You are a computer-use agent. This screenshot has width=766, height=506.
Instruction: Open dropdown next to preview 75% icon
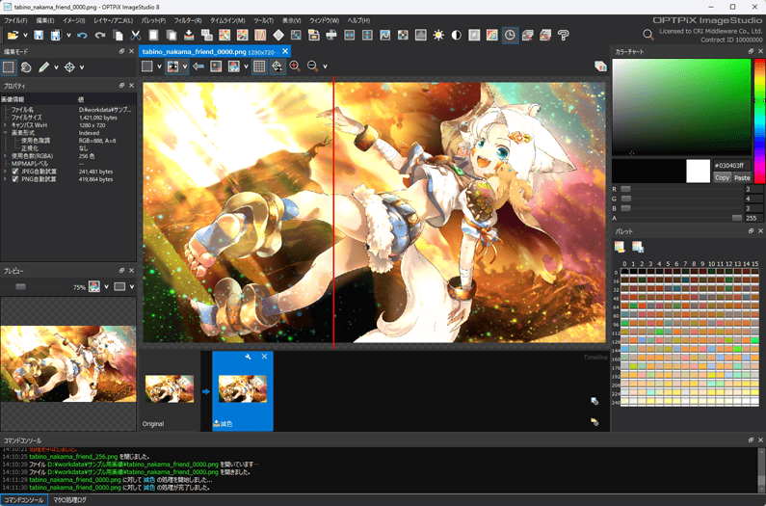106,287
